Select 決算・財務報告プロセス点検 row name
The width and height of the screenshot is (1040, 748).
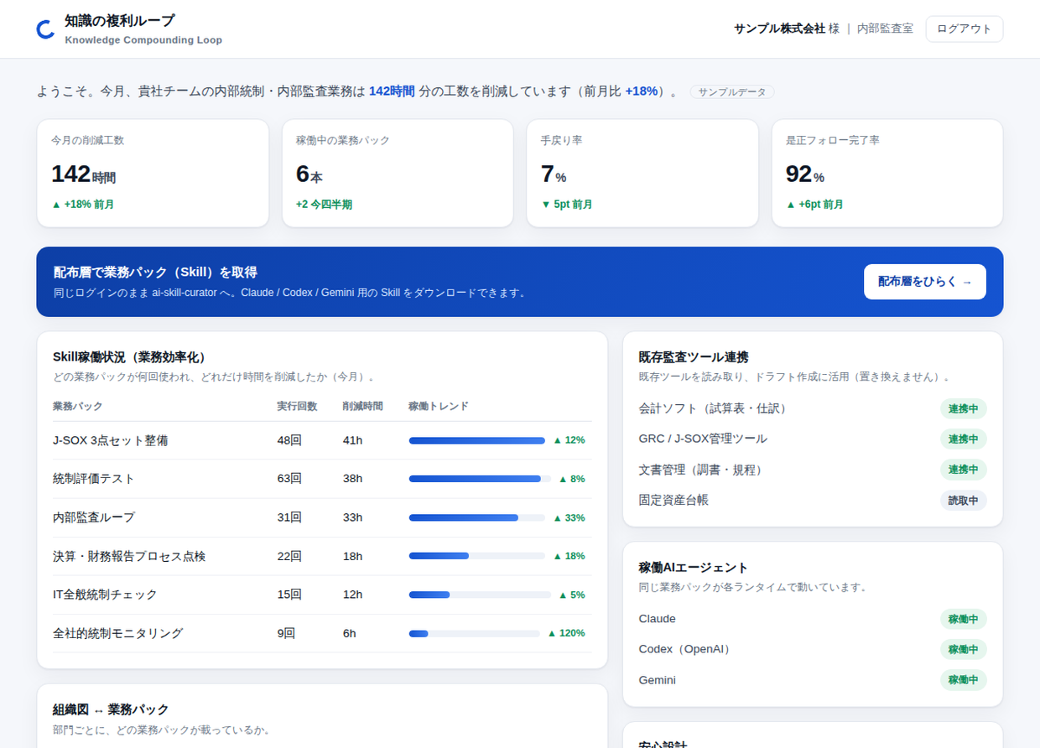129,556
